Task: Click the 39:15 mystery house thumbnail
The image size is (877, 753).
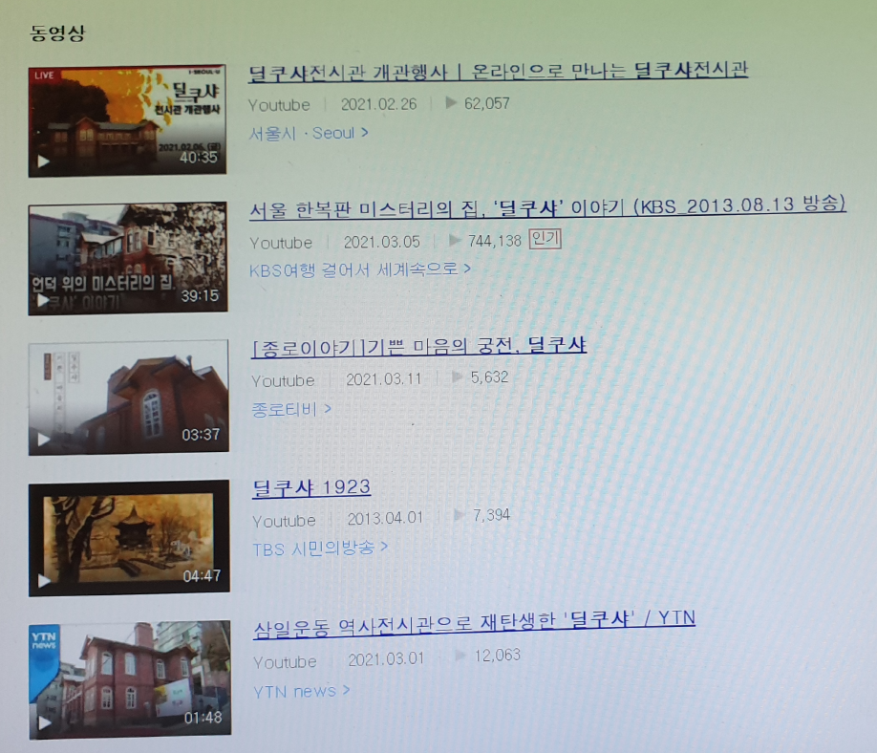Action: (128, 258)
